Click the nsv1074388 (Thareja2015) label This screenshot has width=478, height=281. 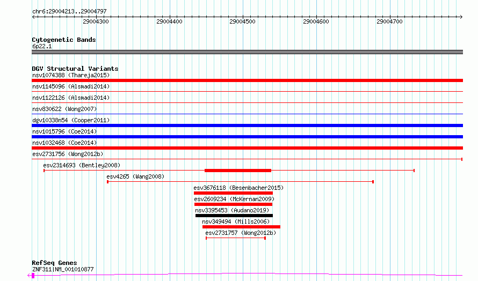click(x=71, y=75)
